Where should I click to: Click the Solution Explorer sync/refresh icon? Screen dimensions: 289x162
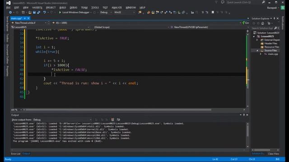point(269,23)
